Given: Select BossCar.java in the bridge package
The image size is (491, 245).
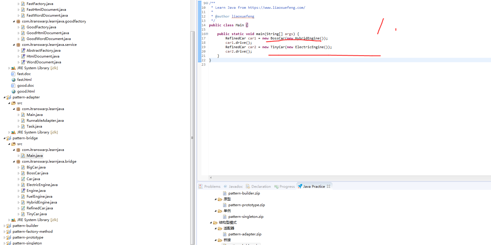Looking at the screenshot, I should 37,173.
